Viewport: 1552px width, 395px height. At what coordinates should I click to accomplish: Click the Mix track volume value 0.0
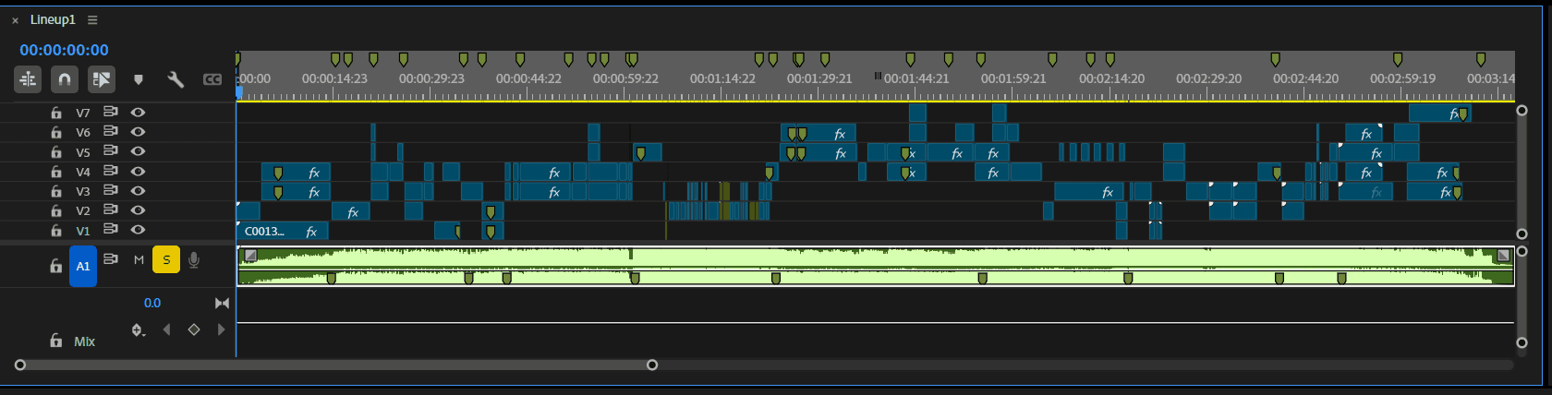[x=152, y=303]
